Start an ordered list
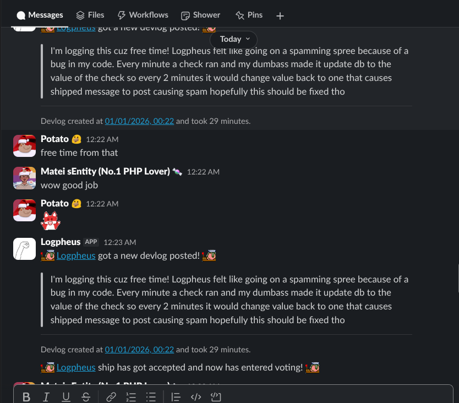 coord(131,397)
